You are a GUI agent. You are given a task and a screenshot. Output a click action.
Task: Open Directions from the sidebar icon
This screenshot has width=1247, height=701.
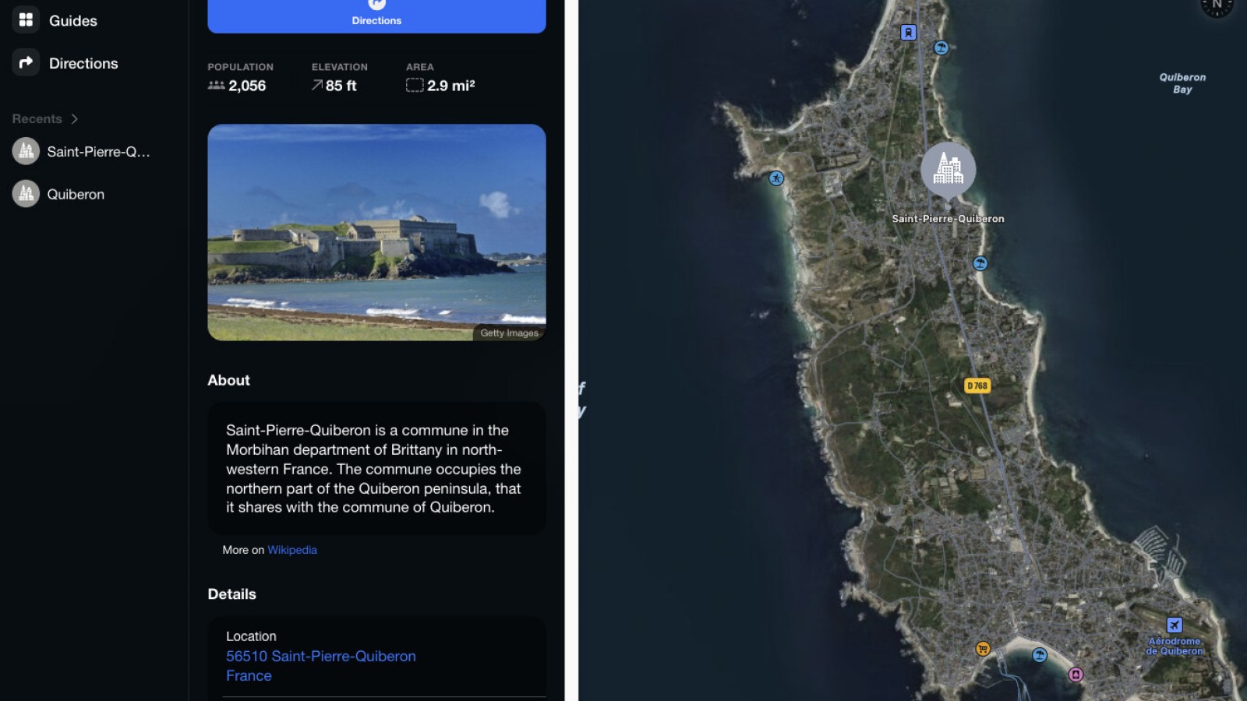tap(25, 63)
